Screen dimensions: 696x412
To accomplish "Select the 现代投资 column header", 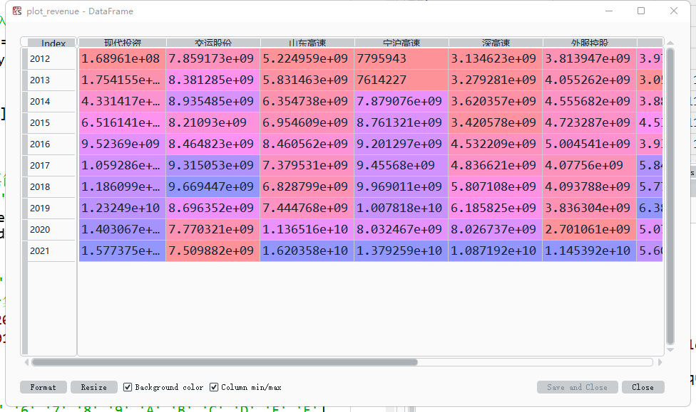I will coord(123,43).
